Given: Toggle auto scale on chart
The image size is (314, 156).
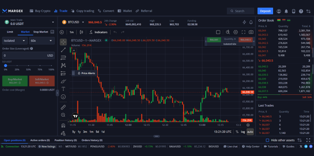Looking at the screenshot, I should click(x=250, y=132).
